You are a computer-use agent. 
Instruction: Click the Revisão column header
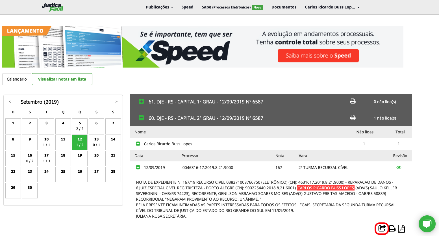click(x=400, y=156)
